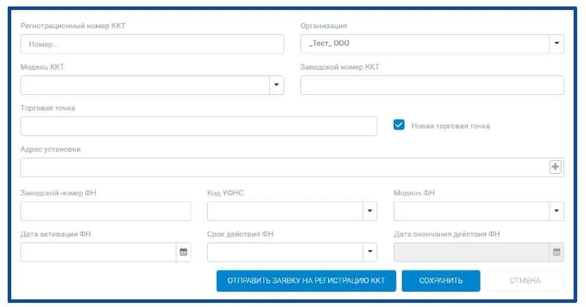Expand the Организация dropdown arrow

click(x=556, y=44)
